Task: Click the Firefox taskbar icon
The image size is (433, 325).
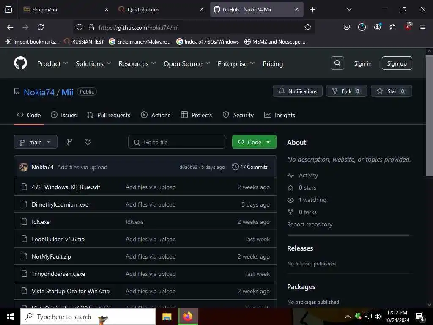Action: pyautogui.click(x=187, y=317)
